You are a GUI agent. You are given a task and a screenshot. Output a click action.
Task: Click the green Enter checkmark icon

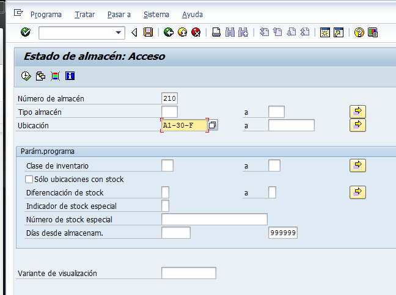25,32
